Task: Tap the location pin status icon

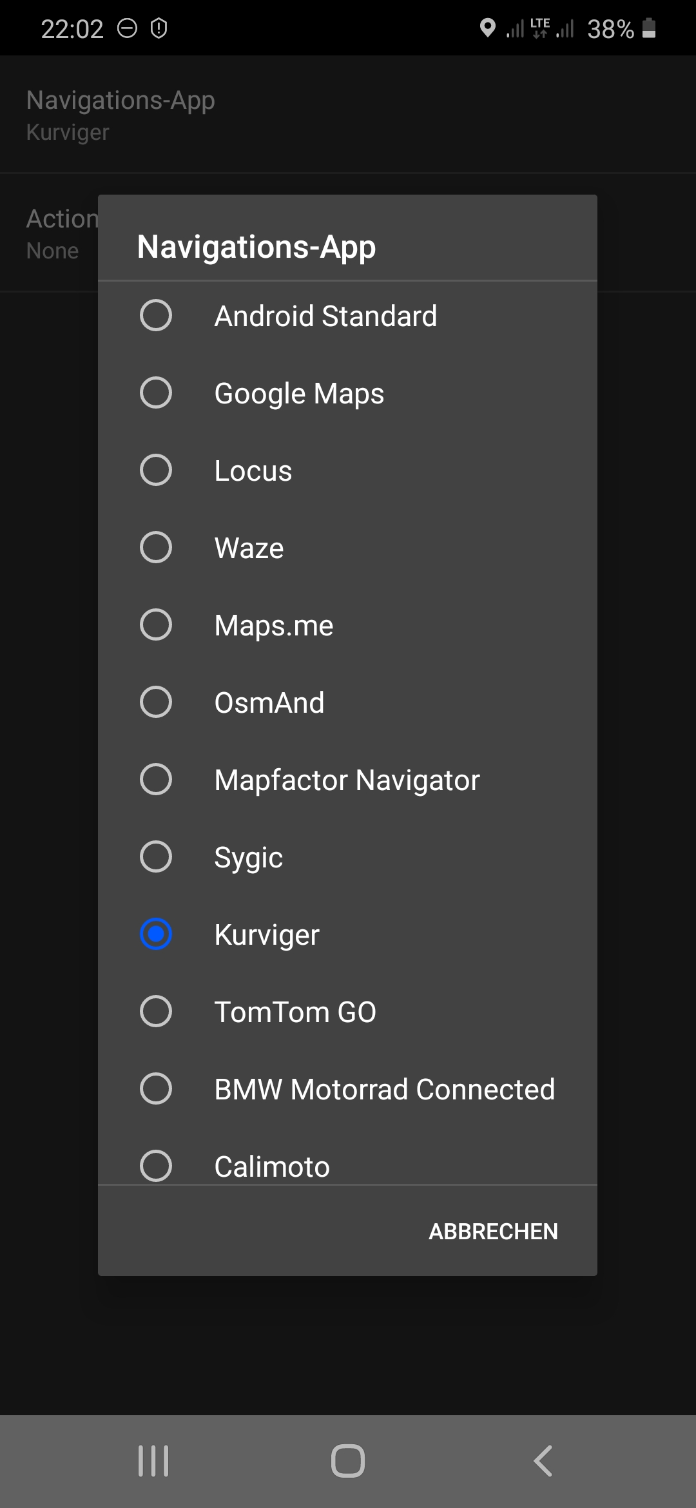Action: click(488, 28)
